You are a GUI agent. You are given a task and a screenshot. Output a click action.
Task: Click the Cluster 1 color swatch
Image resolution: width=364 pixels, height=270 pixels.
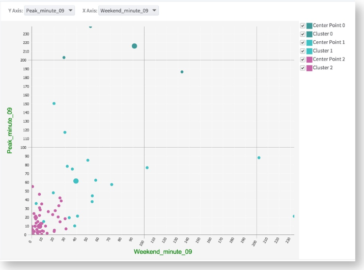309,51
